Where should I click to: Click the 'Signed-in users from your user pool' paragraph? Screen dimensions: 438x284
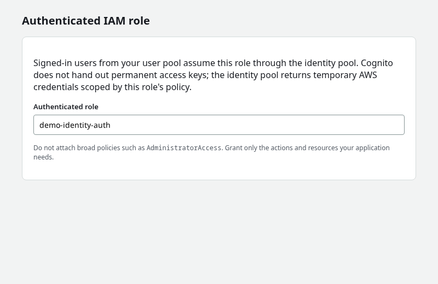click(213, 75)
